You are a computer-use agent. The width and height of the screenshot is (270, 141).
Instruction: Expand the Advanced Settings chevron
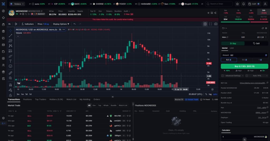pos(243,75)
